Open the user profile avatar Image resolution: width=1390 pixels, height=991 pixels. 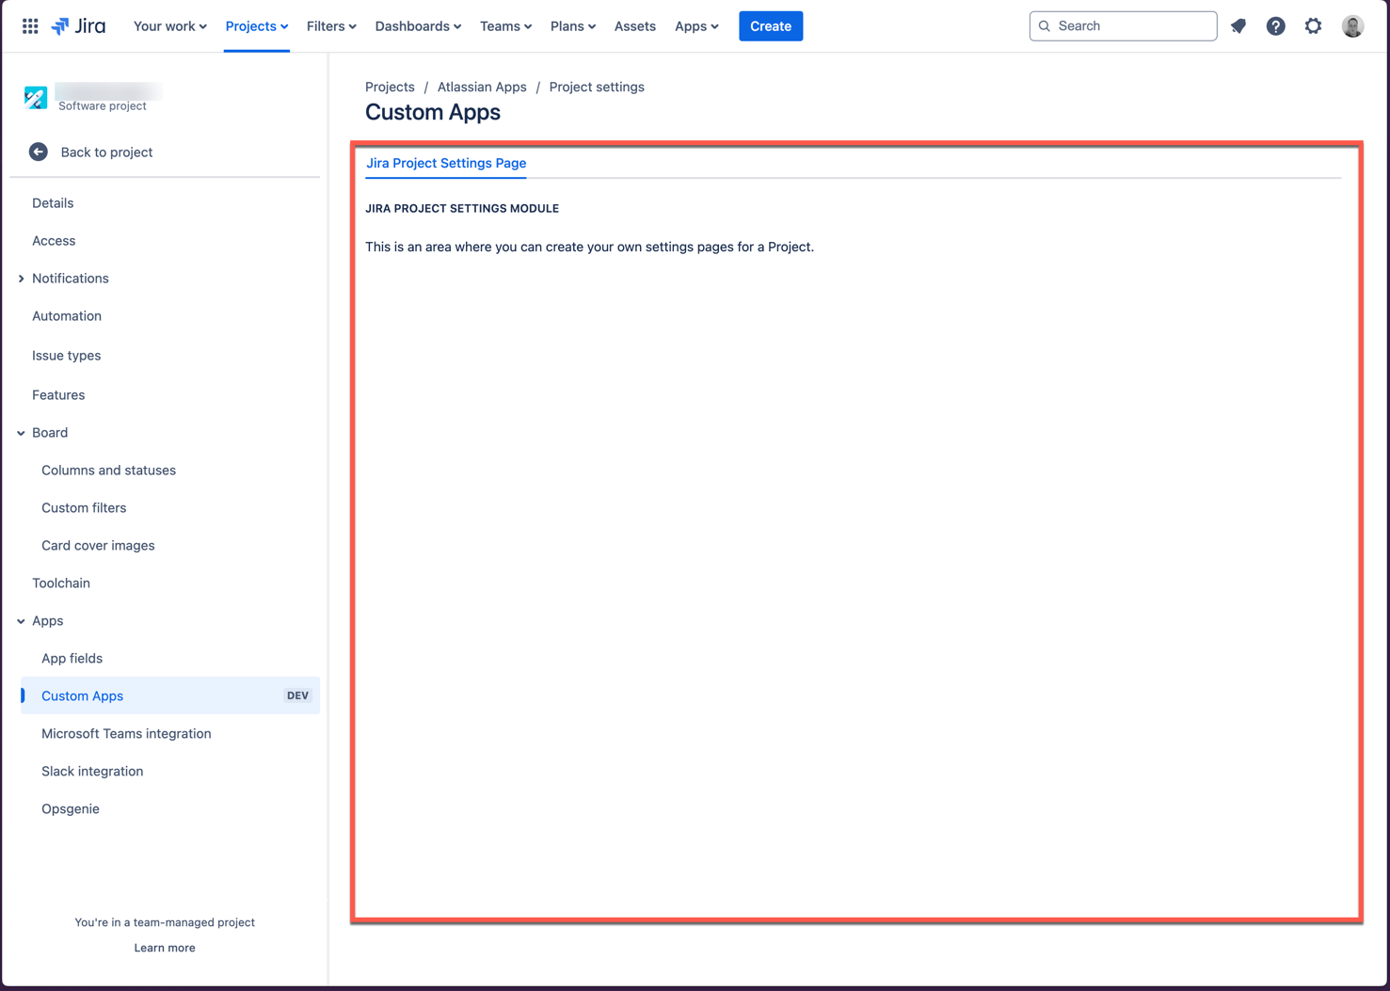pos(1352,26)
